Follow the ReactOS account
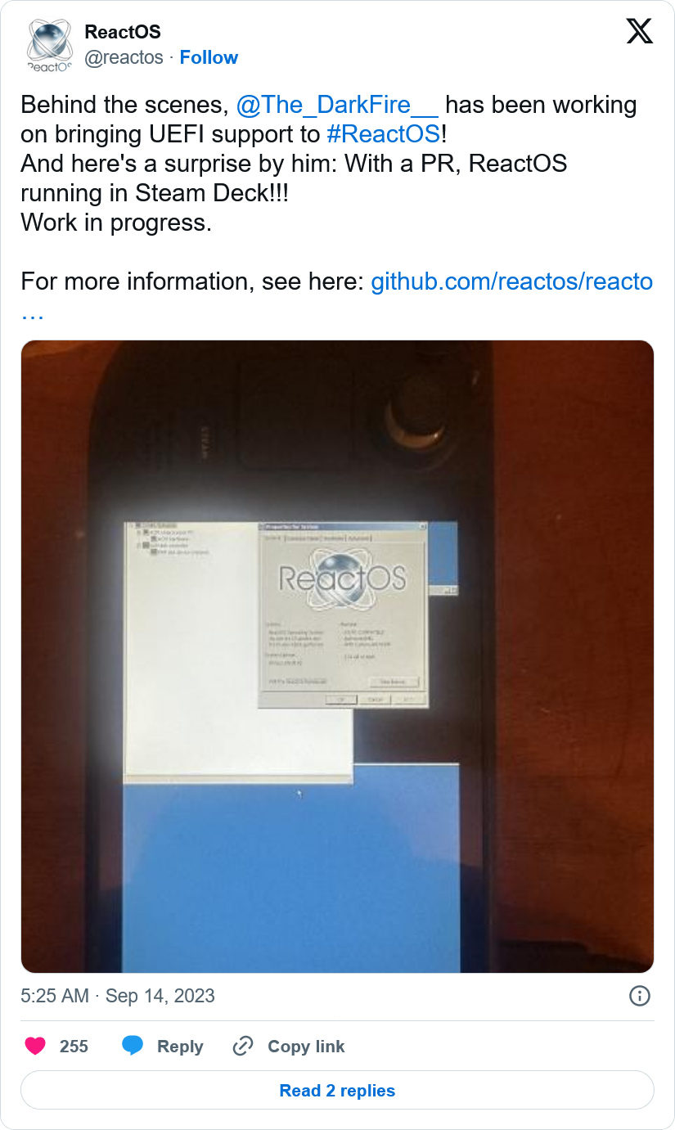This screenshot has height=1130, width=675. click(209, 57)
